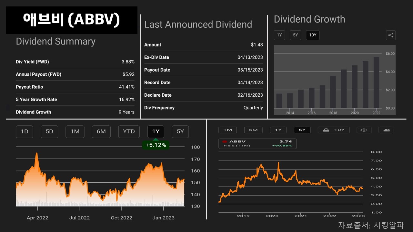This screenshot has height=232, width=413.
Task: Click the 2022 bar in Dividend Growth
Action: (376, 82)
